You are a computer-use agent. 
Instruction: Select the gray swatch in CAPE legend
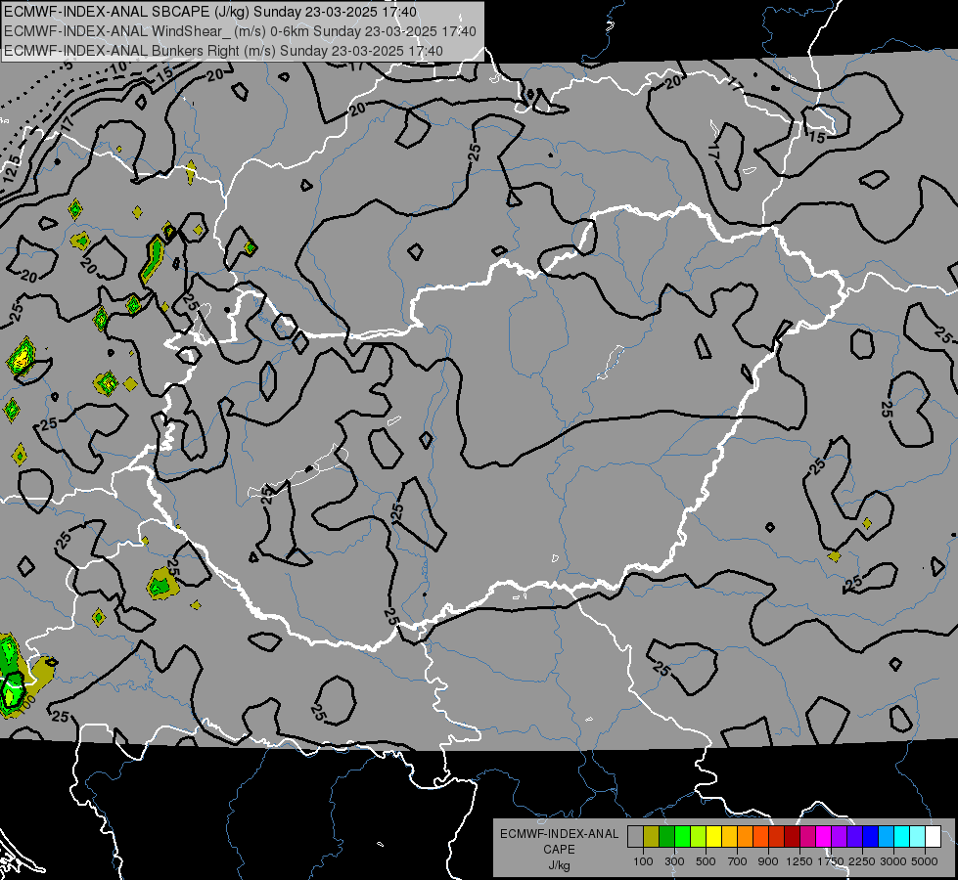pos(635,836)
